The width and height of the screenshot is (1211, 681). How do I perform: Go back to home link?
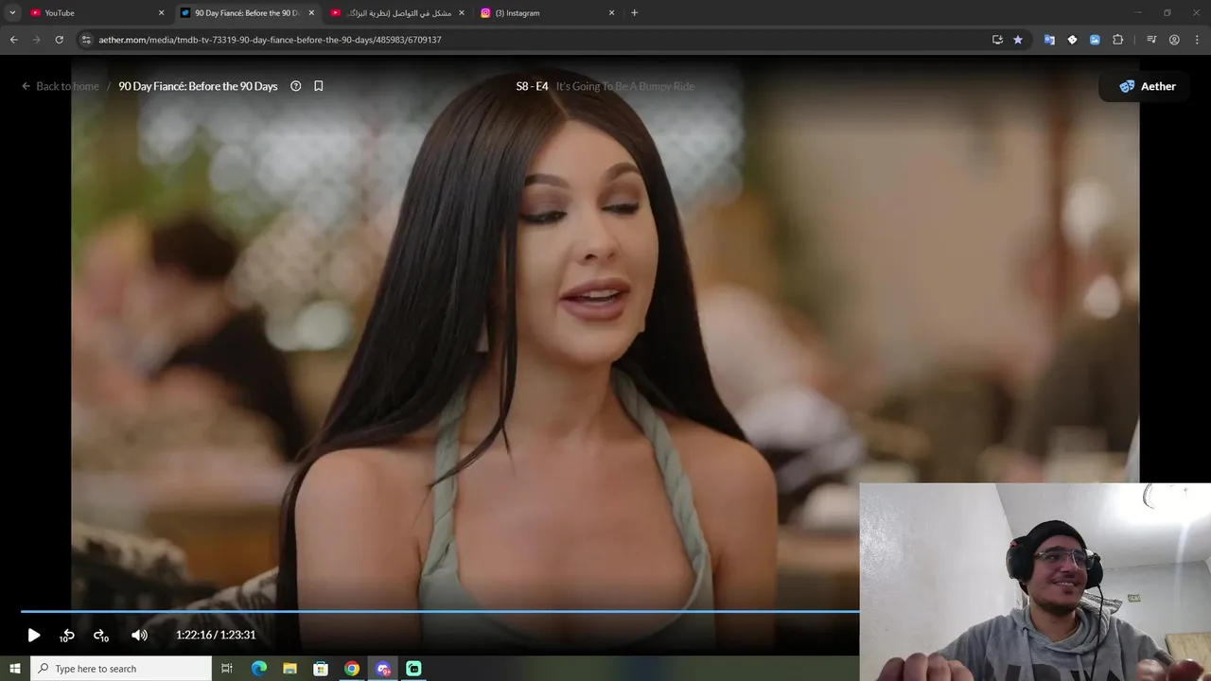point(61,86)
